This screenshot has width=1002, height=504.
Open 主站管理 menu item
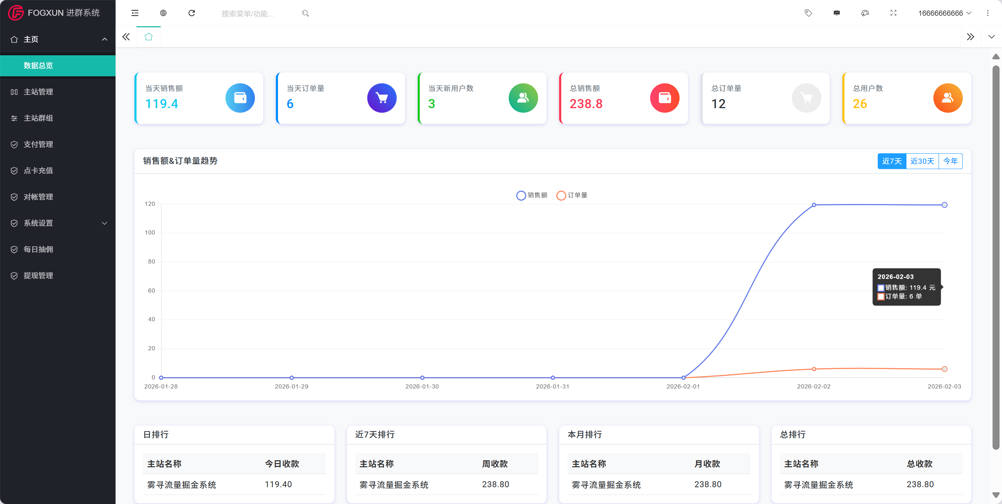click(57, 92)
